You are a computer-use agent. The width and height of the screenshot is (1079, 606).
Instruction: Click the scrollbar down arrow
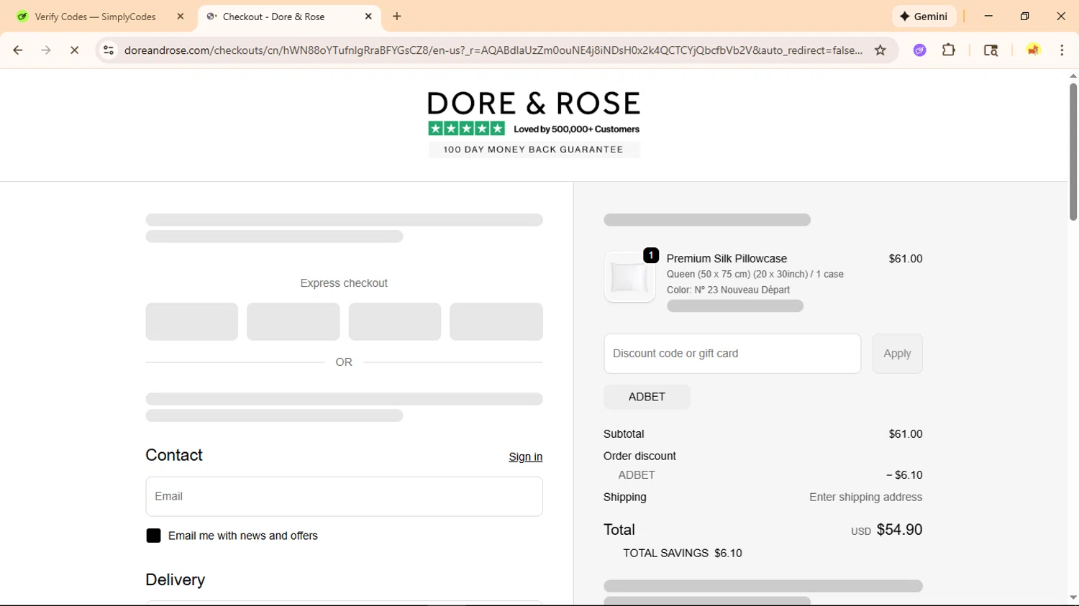point(1073,598)
